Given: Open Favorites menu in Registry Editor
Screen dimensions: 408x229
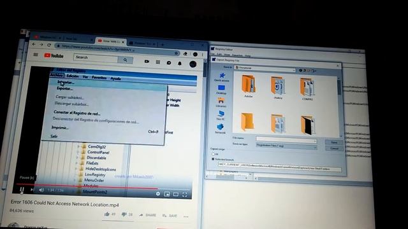Looking at the screenshot, I should click(x=237, y=55).
